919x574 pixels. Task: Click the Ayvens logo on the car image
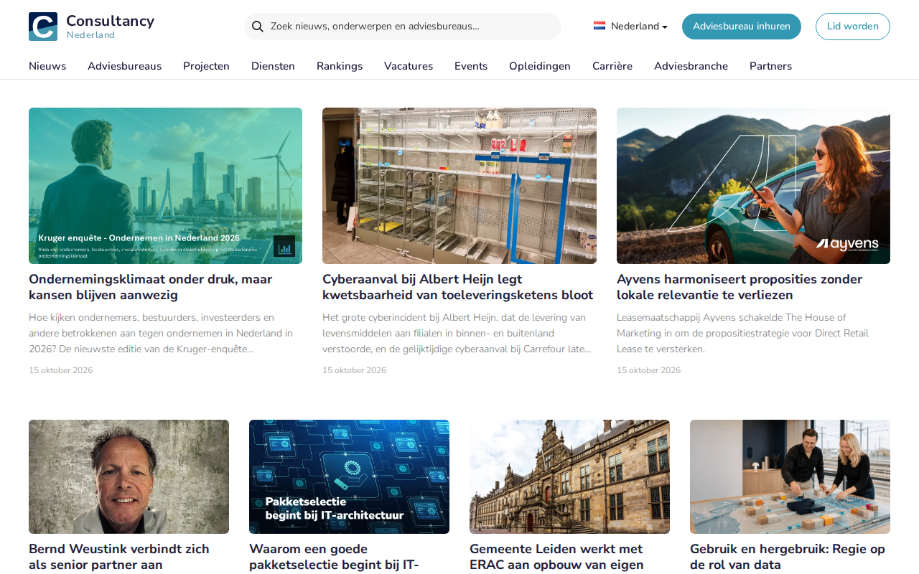(x=847, y=245)
